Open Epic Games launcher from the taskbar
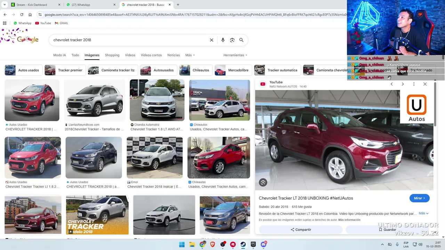Image resolution: width=445 pixels, height=250 pixels. 253,244
